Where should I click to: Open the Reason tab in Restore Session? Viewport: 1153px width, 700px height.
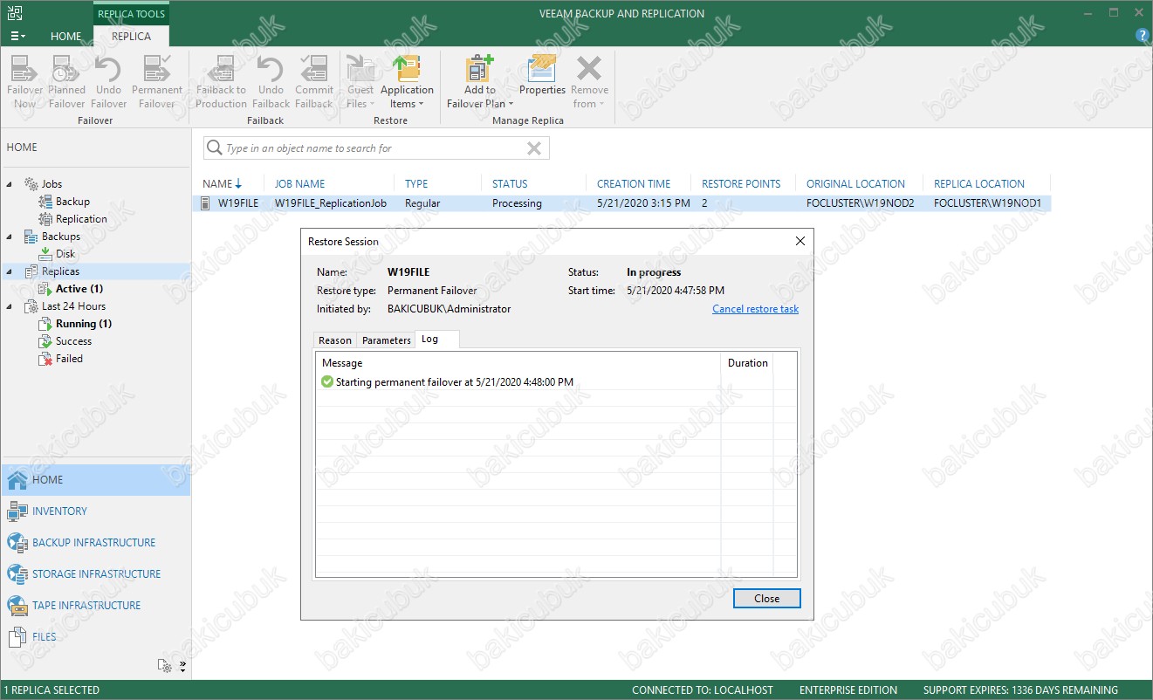335,340
